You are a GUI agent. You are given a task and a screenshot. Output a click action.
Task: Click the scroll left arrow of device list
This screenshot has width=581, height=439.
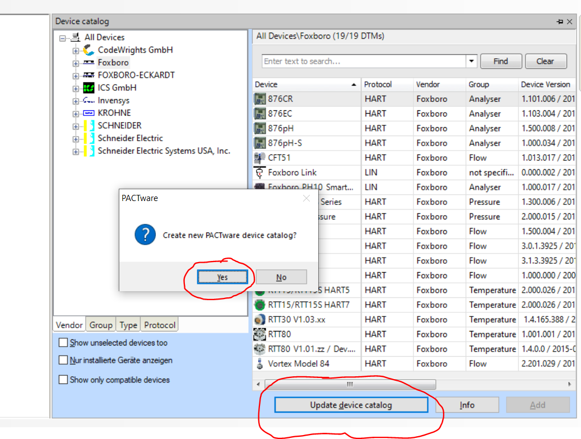tap(258, 384)
